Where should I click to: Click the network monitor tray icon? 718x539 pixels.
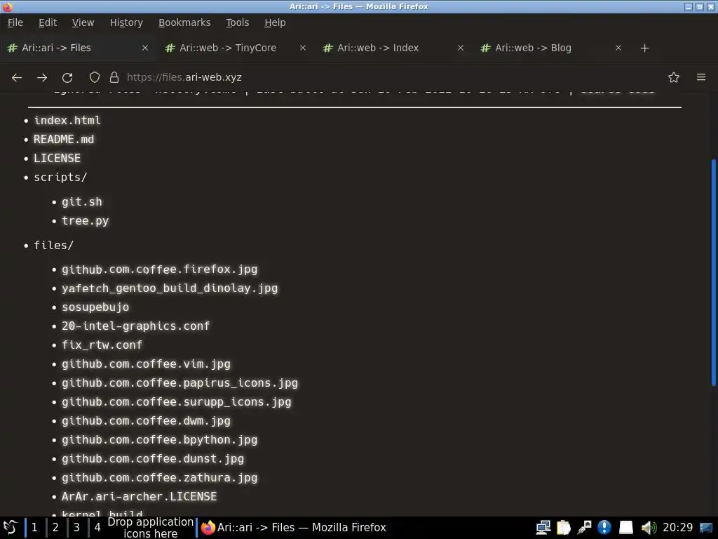[543, 528]
